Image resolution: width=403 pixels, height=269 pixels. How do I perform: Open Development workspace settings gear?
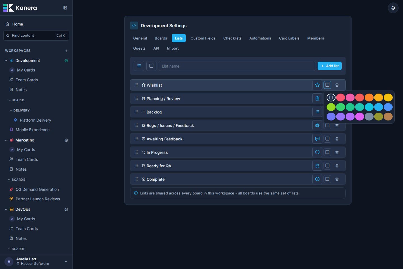click(x=66, y=61)
